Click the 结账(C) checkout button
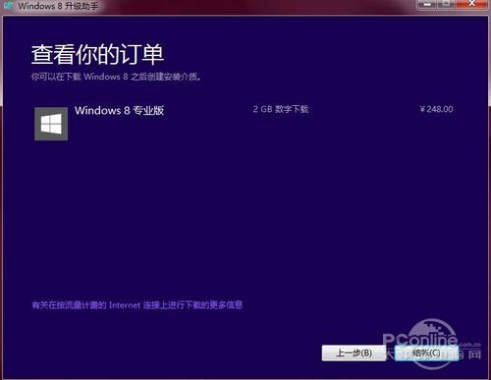This screenshot has height=380, width=491. [x=426, y=353]
